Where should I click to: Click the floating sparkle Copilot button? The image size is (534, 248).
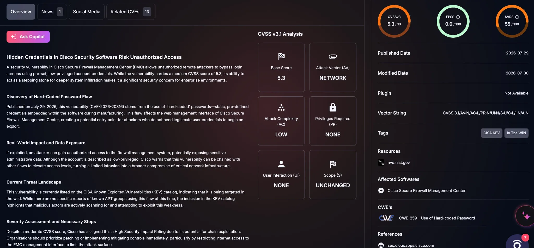point(525,216)
